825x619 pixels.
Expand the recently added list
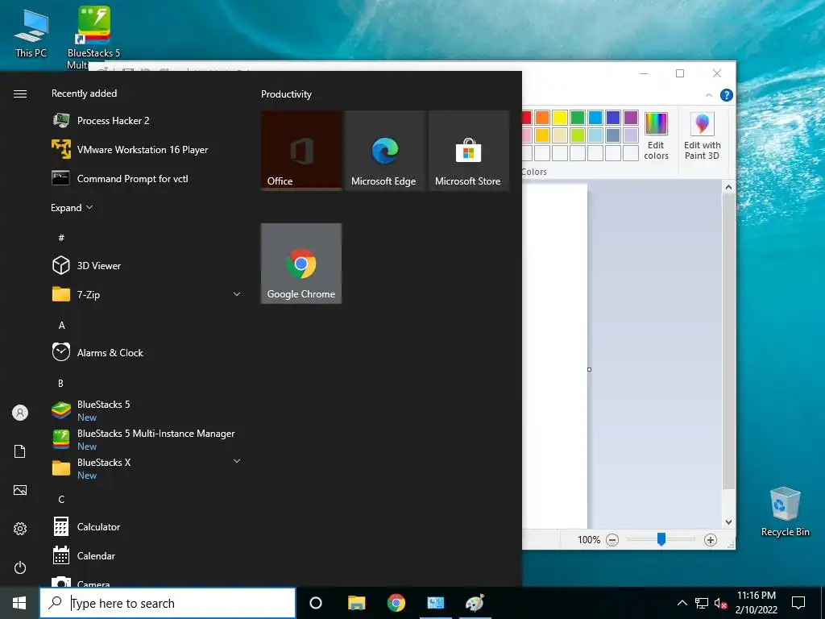click(x=72, y=207)
